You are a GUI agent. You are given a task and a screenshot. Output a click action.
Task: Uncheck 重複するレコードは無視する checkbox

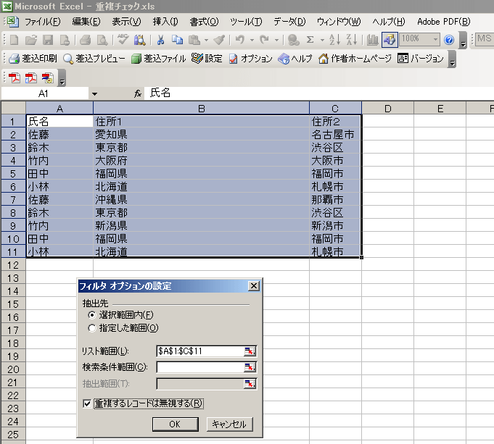point(88,403)
